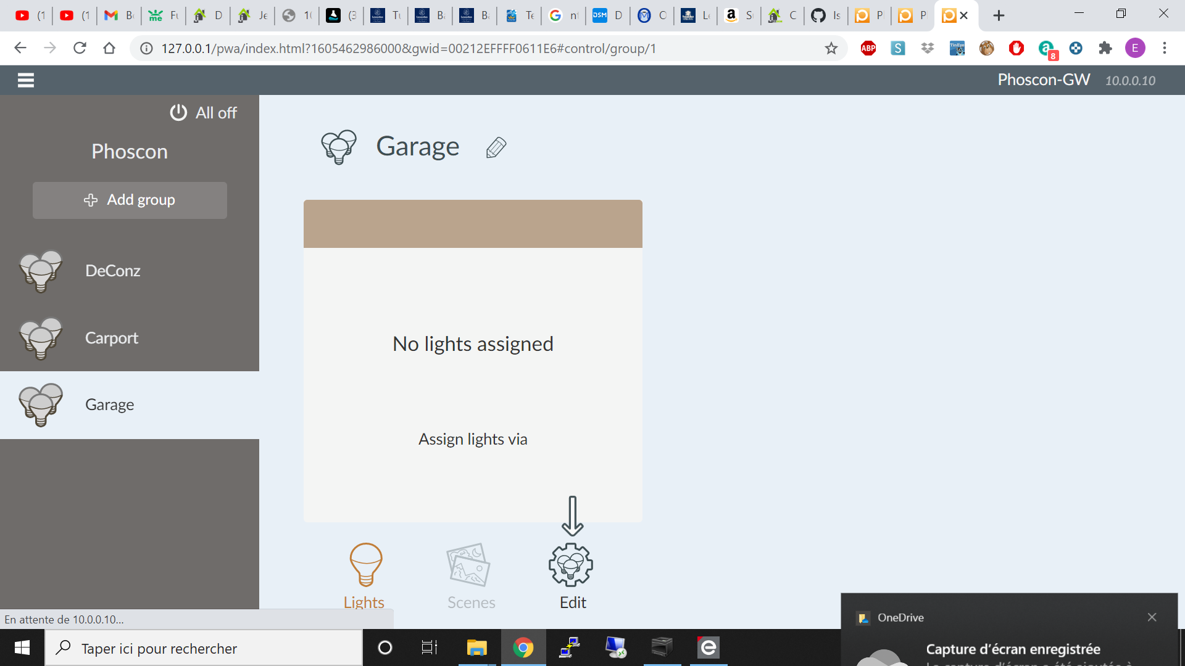Dismiss the OneDrive notification
This screenshot has width=1185, height=666.
coord(1152,617)
